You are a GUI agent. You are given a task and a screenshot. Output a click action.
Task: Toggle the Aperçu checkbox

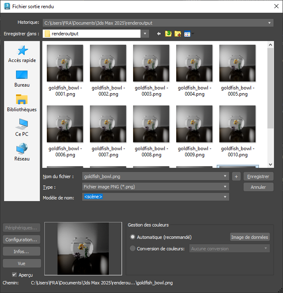click(x=14, y=275)
